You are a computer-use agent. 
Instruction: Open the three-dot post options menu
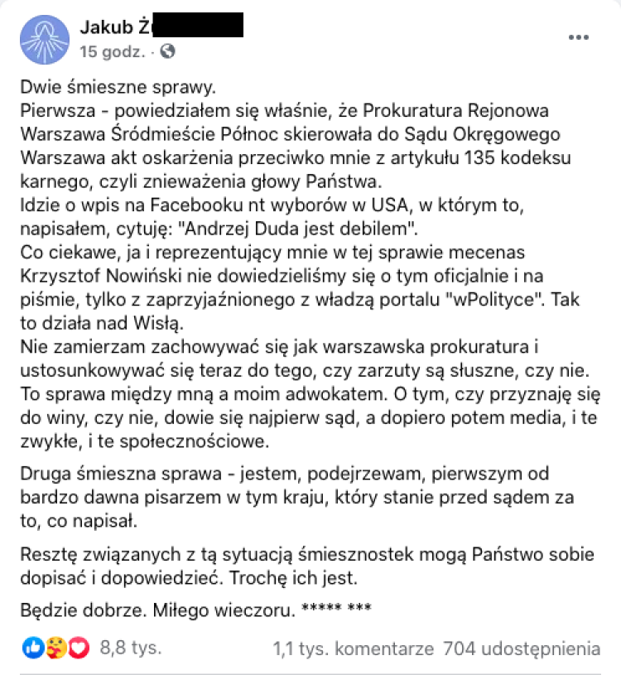(579, 37)
